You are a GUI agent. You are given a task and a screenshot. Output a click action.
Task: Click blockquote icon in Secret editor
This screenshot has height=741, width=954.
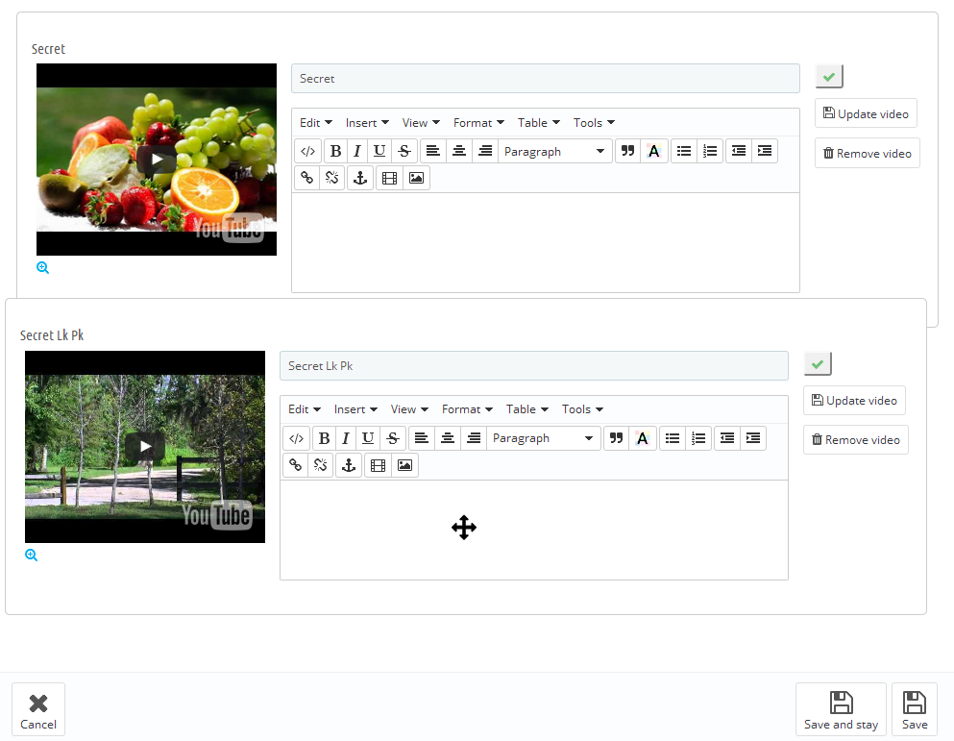[627, 151]
